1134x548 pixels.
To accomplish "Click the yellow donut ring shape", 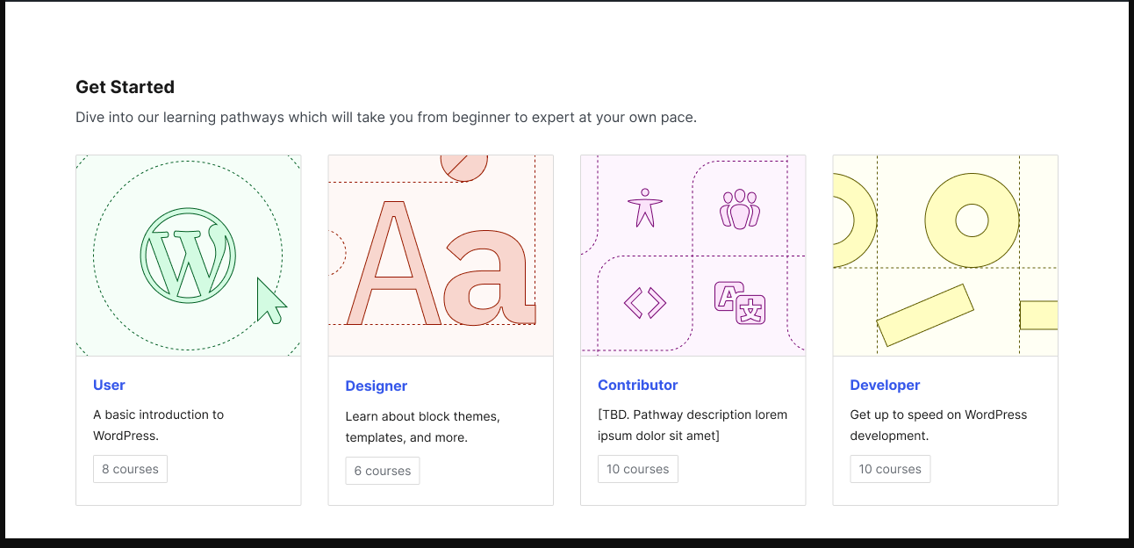I will pos(972,220).
